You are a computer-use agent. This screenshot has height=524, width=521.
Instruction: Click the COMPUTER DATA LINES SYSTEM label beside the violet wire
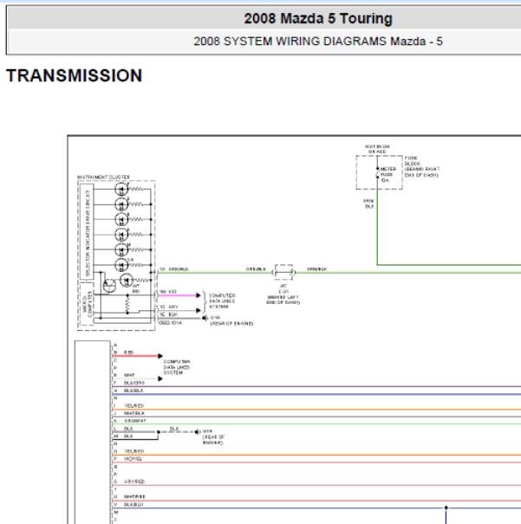[x=222, y=301]
